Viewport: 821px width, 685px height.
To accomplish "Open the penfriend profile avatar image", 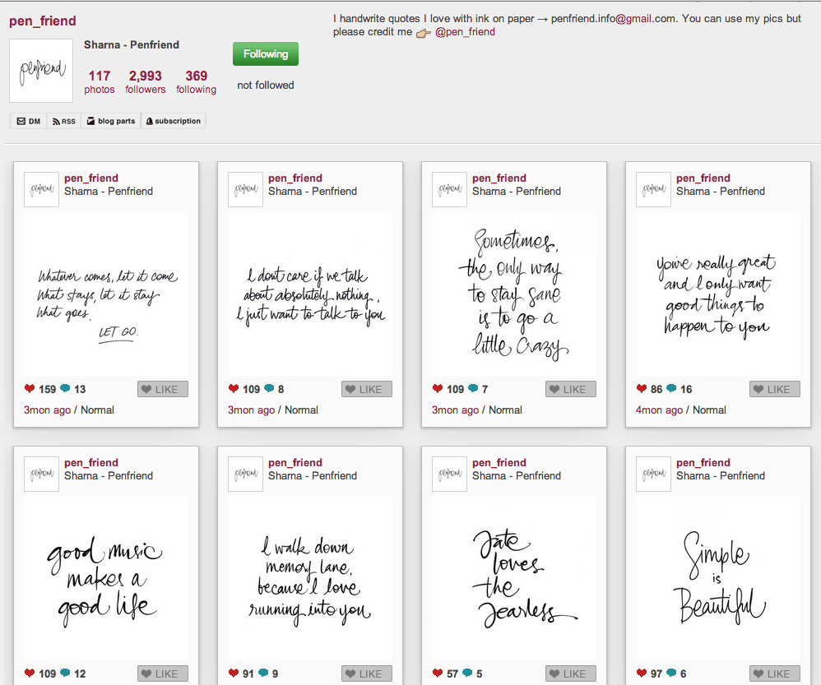I will click(41, 71).
